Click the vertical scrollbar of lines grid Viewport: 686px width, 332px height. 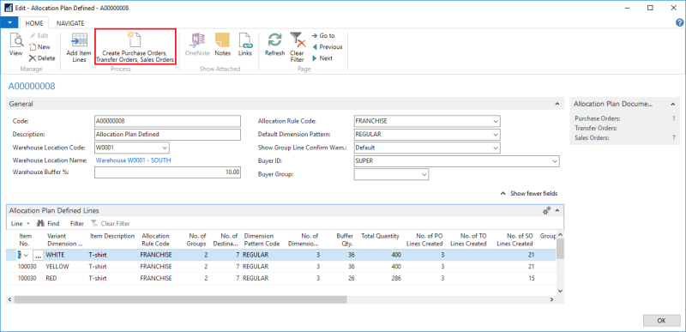coord(560,250)
